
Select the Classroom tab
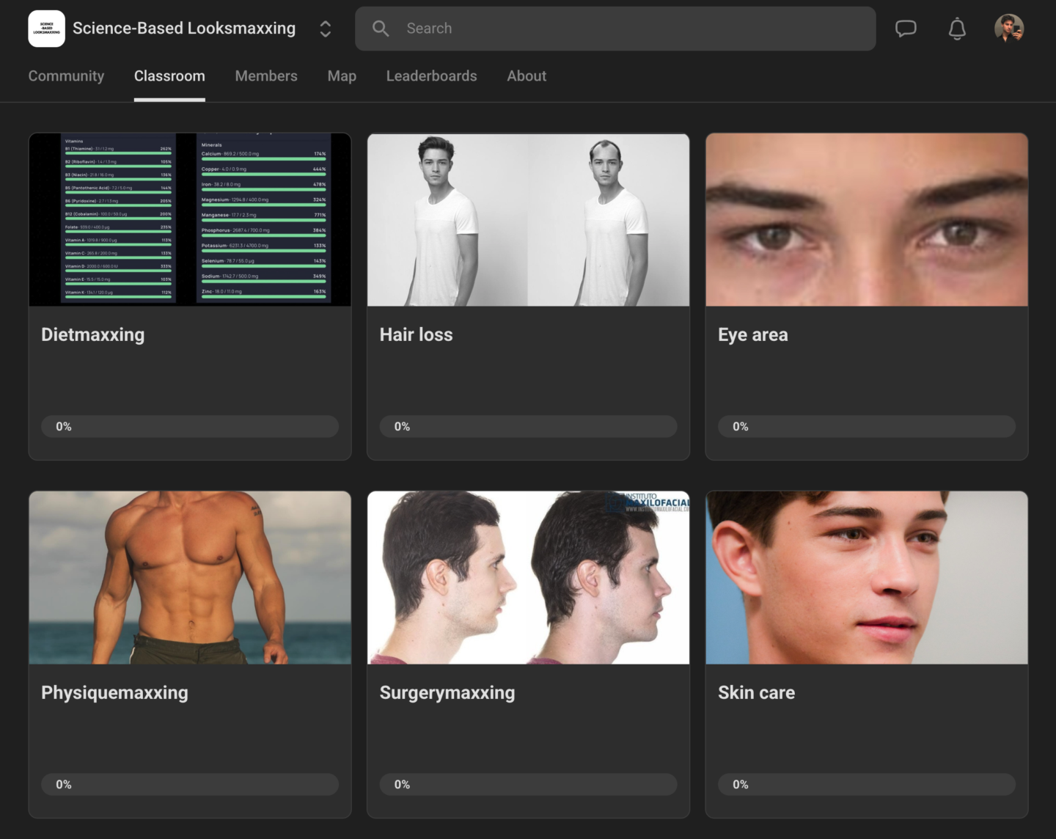169,76
